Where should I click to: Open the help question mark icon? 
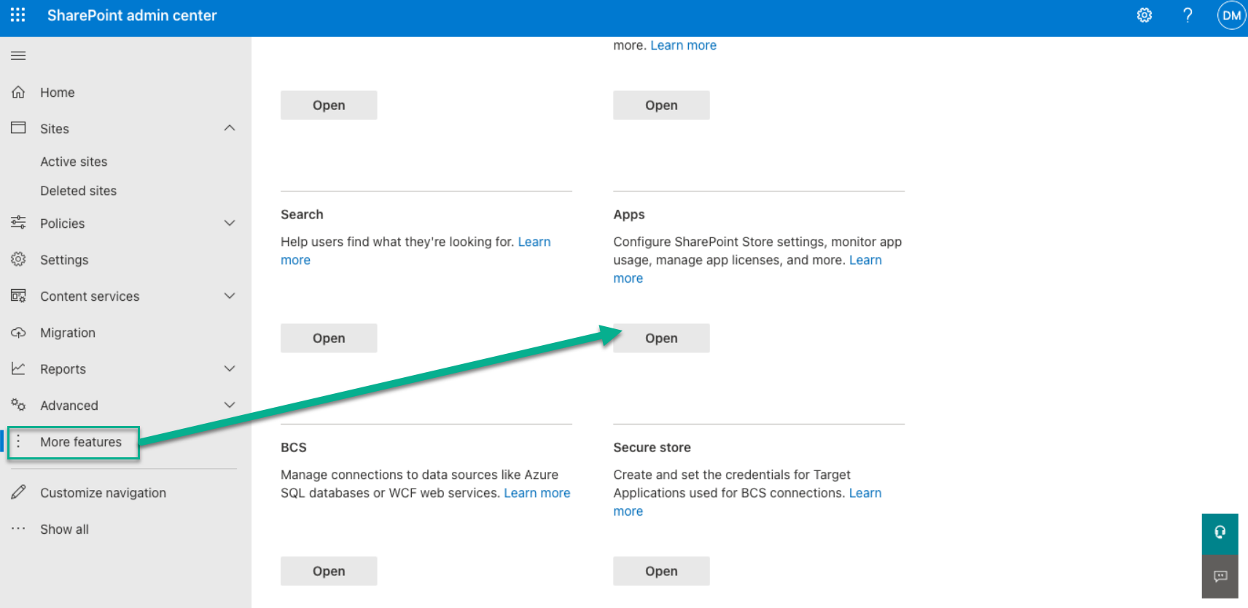click(1187, 15)
